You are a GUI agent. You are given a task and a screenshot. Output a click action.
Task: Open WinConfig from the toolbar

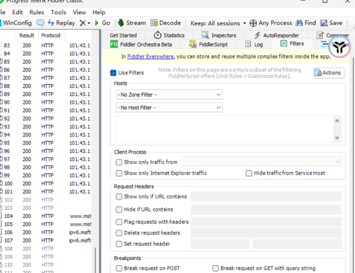click(x=16, y=23)
